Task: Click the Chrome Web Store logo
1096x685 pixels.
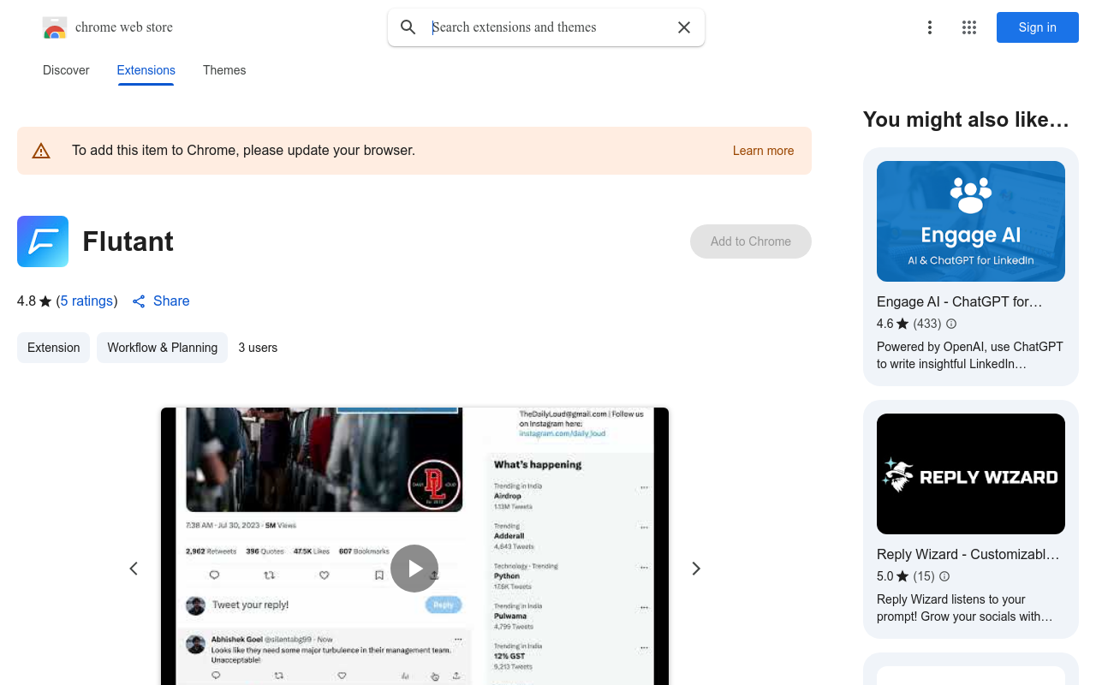Action: tap(55, 27)
